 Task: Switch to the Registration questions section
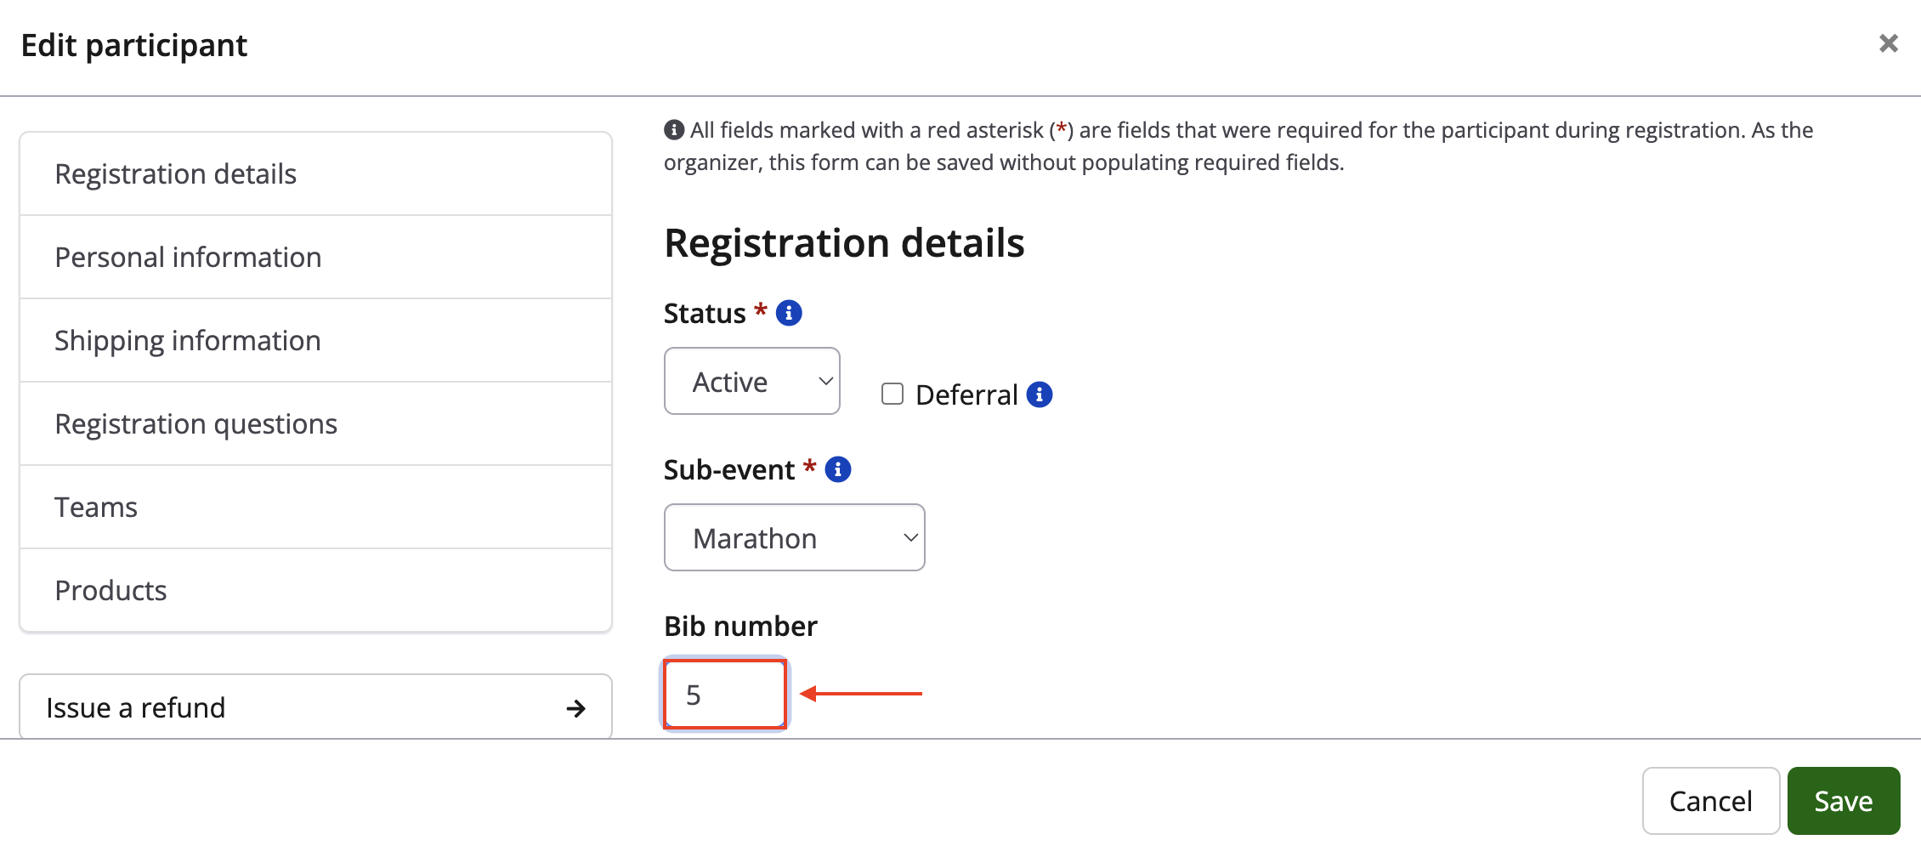pyautogui.click(x=195, y=424)
